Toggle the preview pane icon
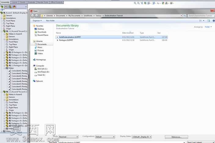This screenshot has height=143, width=215. [x=209, y=21]
